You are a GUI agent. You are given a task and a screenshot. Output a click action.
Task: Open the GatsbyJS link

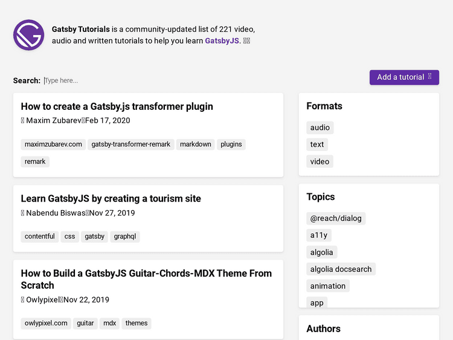pos(222,40)
